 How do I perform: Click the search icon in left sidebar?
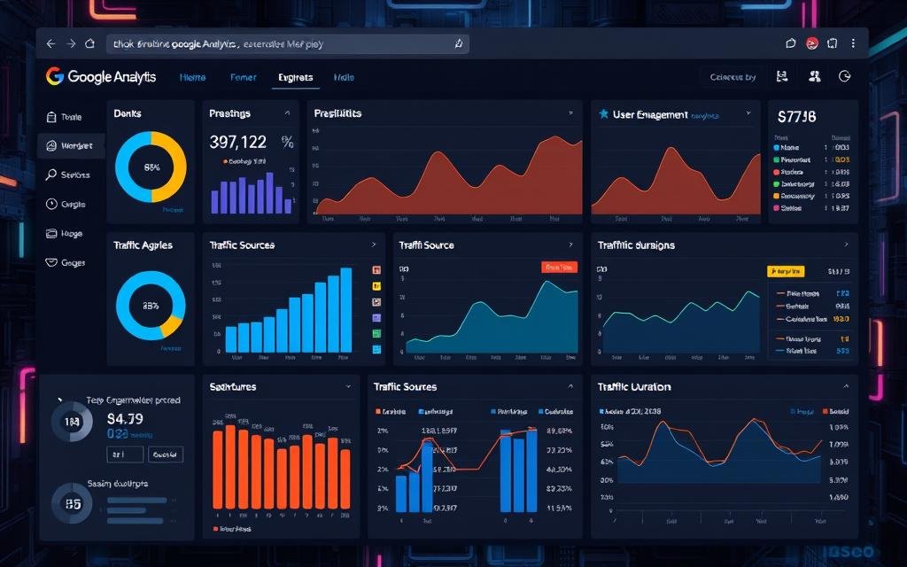[x=50, y=175]
